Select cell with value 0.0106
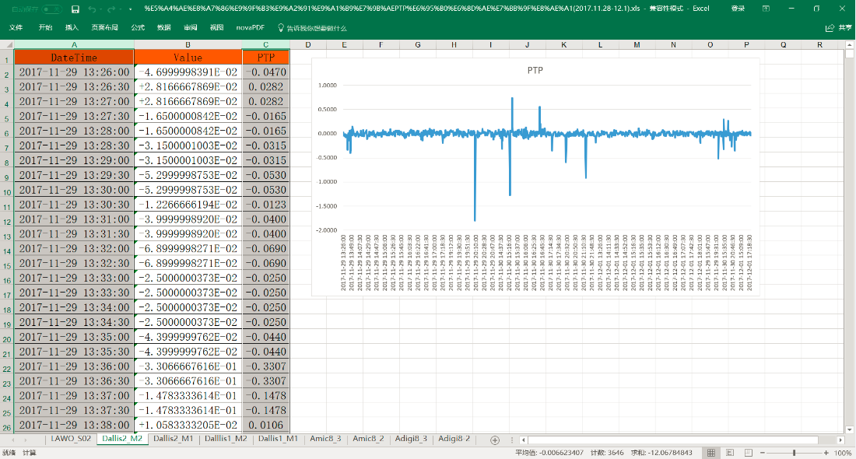 click(x=266, y=426)
